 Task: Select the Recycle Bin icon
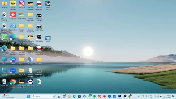tap(4, 82)
